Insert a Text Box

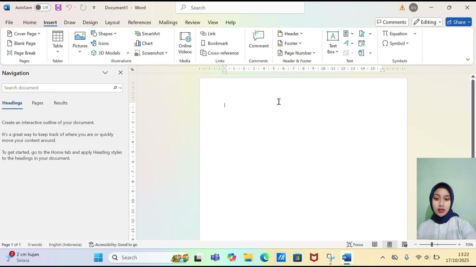point(333,43)
